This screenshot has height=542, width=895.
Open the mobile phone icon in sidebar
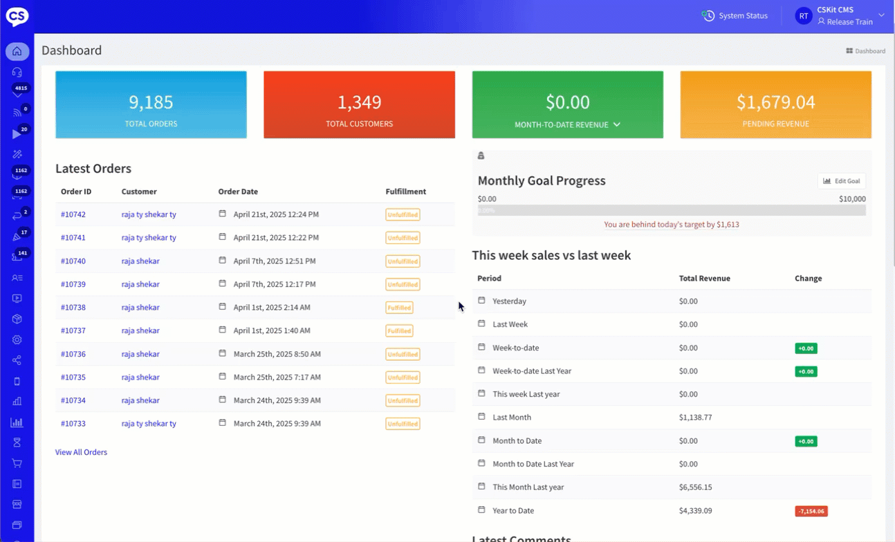17,381
